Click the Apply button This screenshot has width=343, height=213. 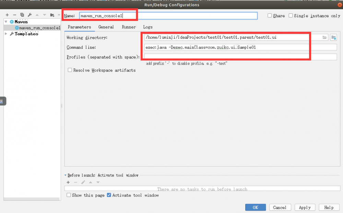click(x=305, y=207)
